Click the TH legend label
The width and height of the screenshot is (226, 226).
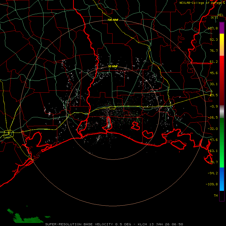pyautogui.click(x=216, y=195)
